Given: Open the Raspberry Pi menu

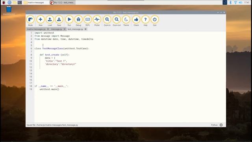Looking at the screenshot, I should coord(4,2).
